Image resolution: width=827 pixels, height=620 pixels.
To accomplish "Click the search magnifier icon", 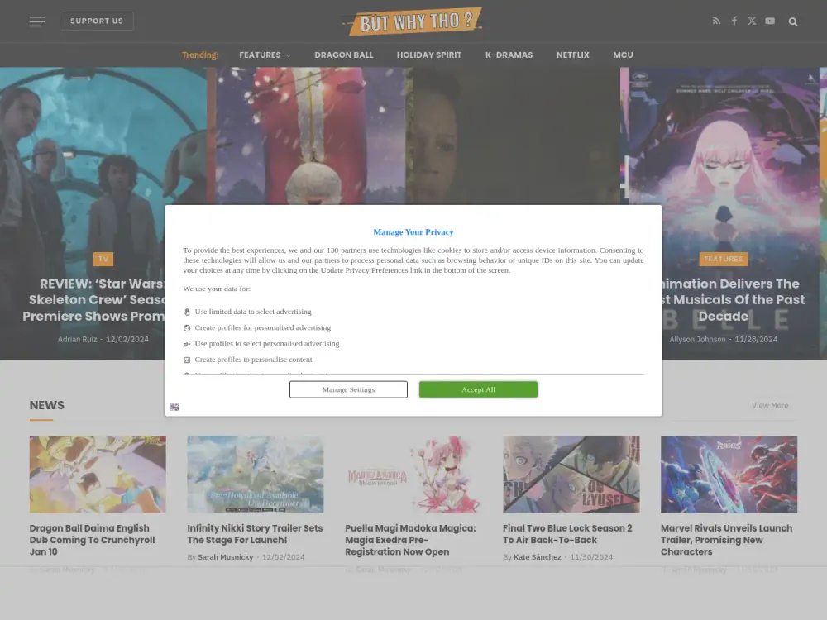I will click(793, 21).
